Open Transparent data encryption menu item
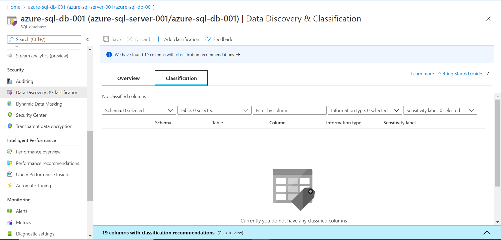 pos(44,126)
